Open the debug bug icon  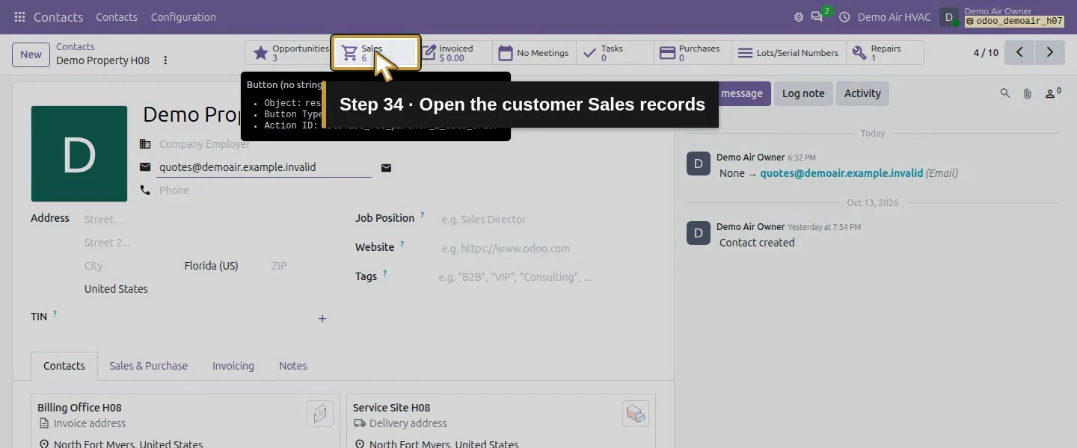click(799, 16)
